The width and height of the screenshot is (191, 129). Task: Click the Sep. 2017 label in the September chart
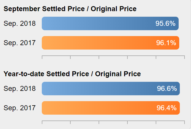click(x=20, y=43)
